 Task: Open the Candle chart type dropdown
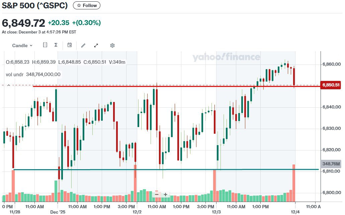click(22, 45)
